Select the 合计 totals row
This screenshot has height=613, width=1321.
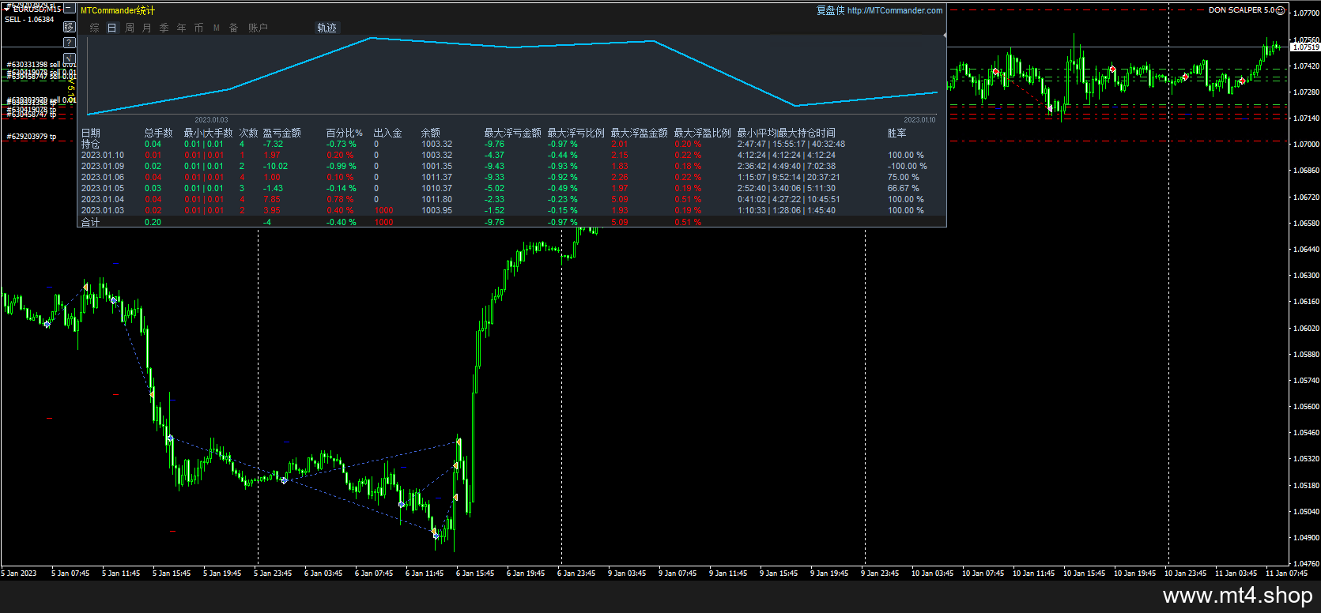511,222
